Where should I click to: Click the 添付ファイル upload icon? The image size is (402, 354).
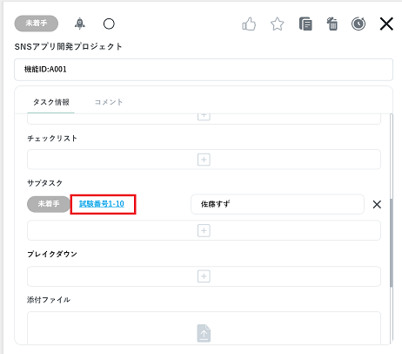[x=204, y=333]
